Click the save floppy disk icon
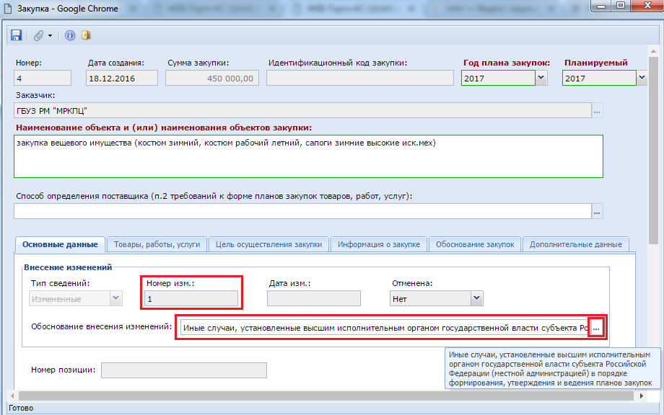The height and width of the screenshot is (415, 664). coord(17,35)
